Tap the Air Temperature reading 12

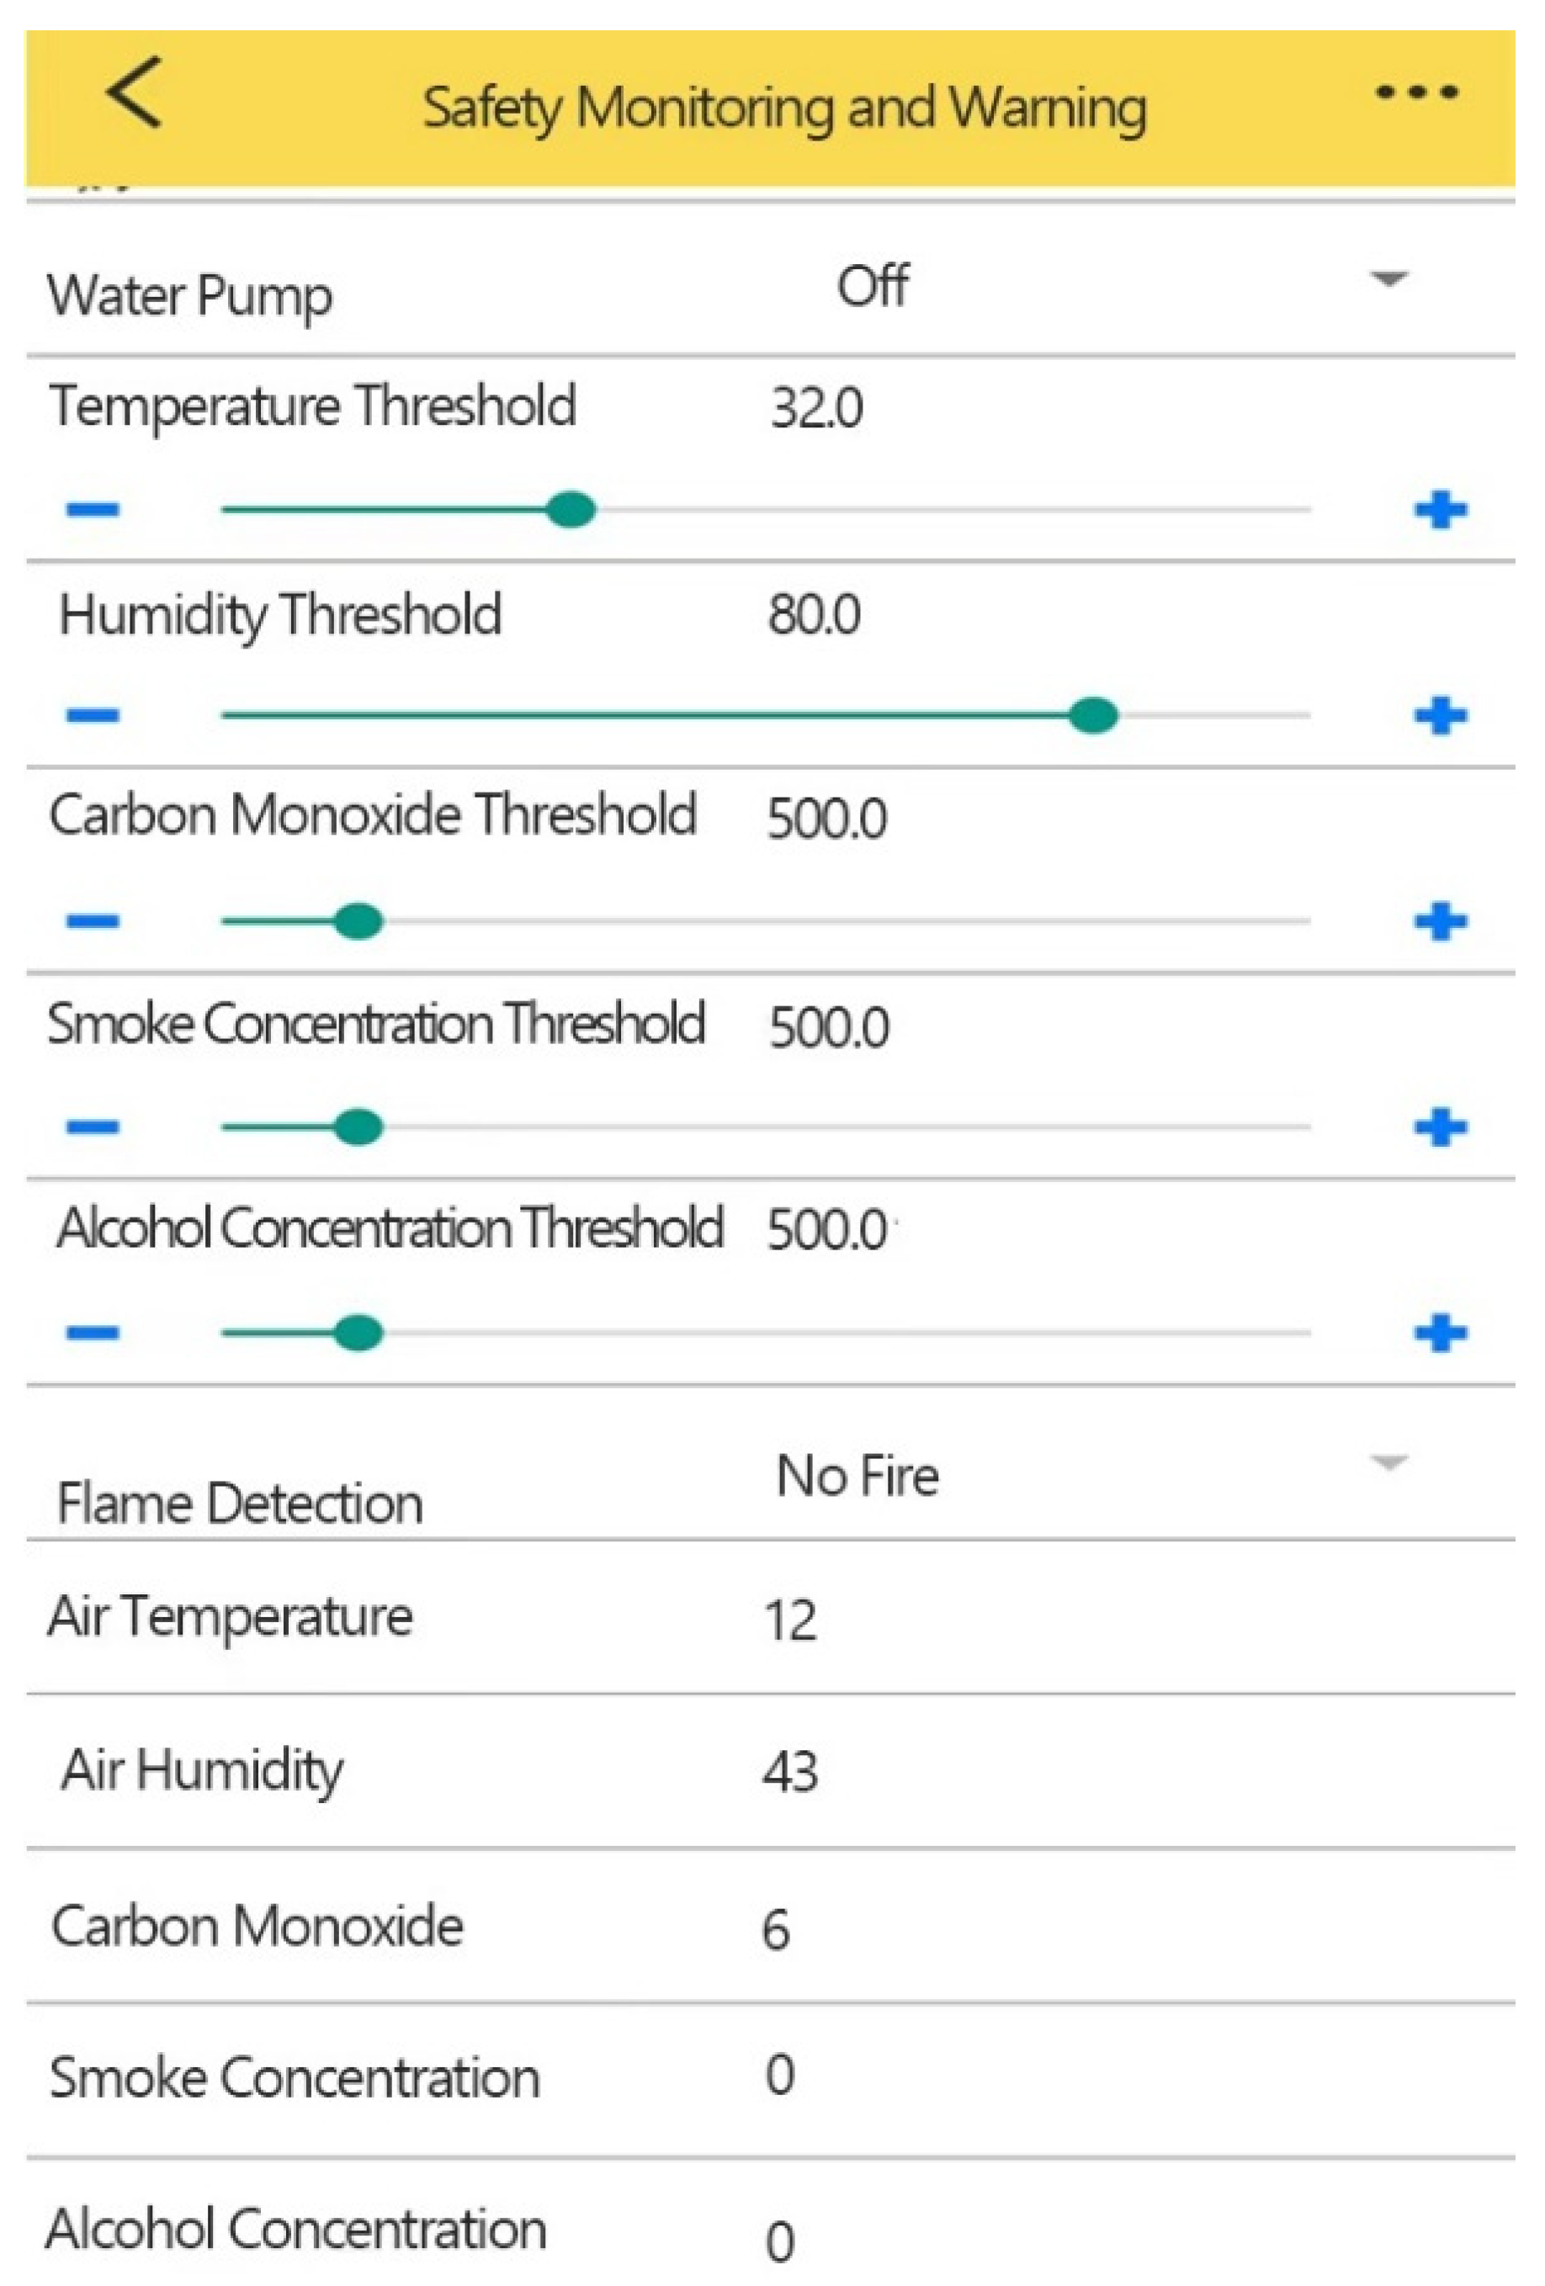click(790, 1620)
